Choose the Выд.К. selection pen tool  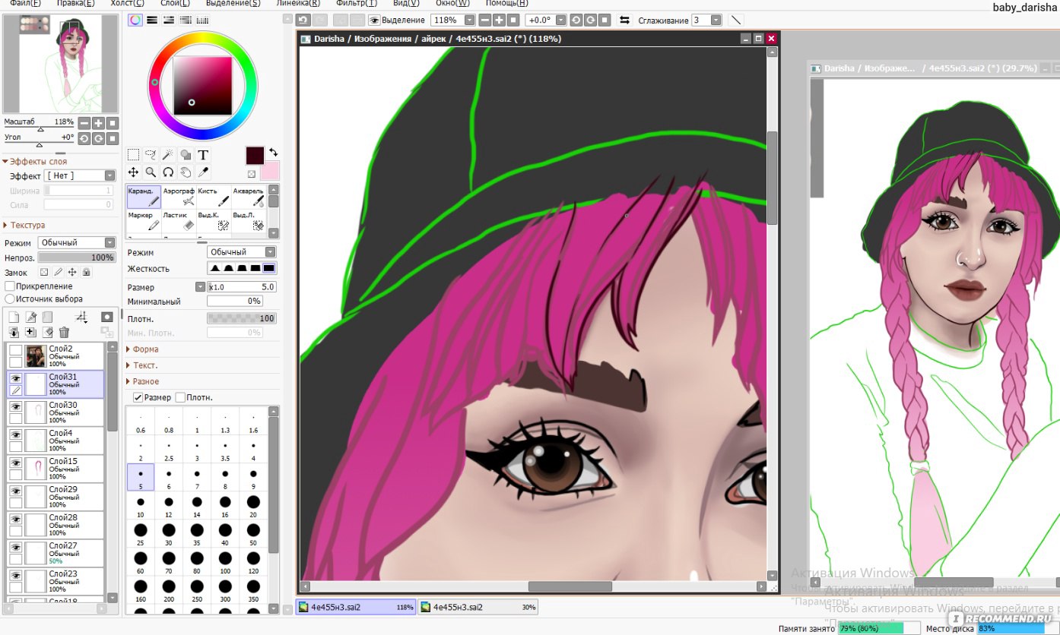[214, 221]
